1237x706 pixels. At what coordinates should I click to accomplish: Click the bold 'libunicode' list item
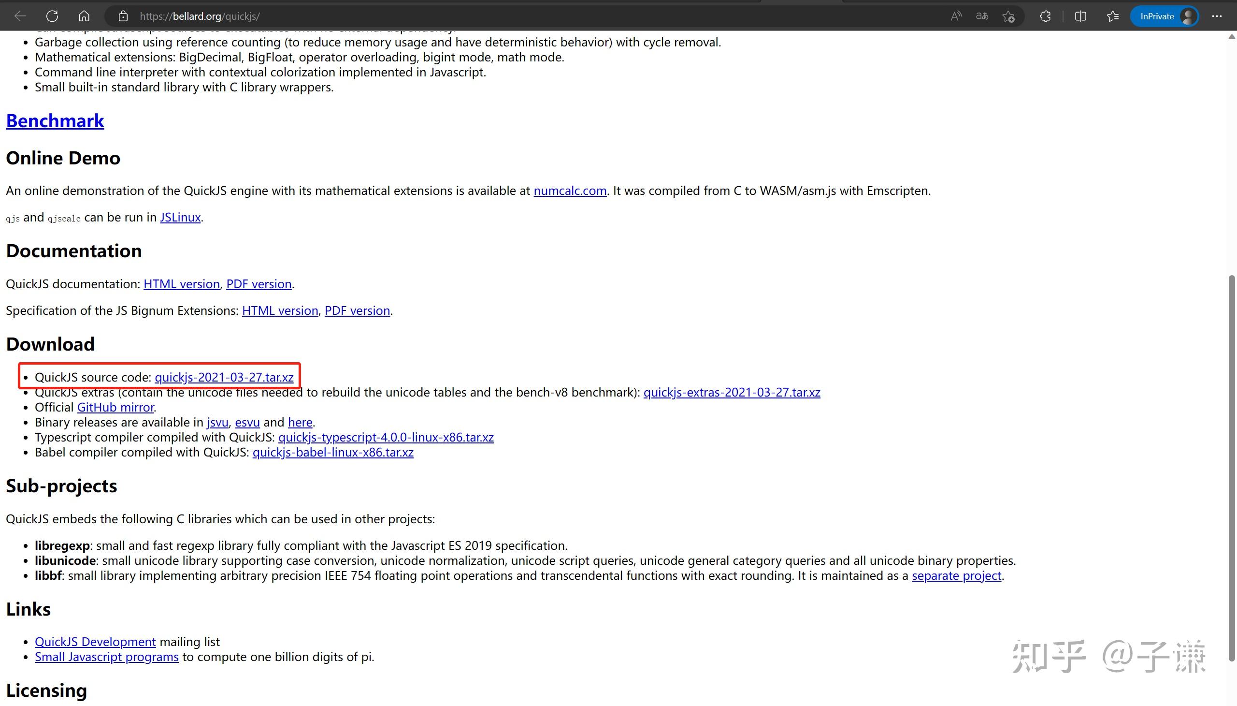65,560
